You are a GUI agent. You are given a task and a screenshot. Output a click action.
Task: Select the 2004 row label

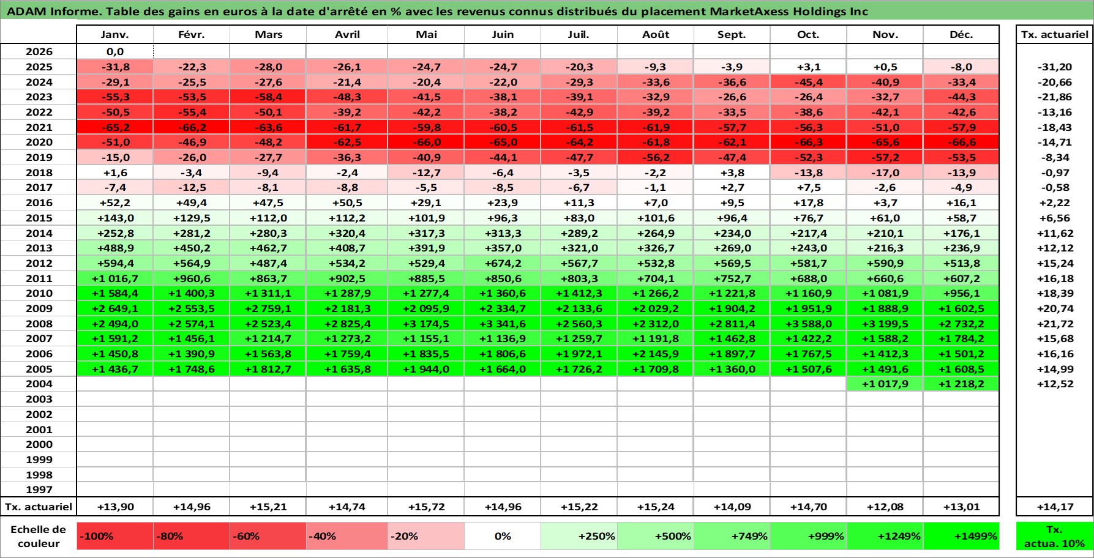coord(39,384)
